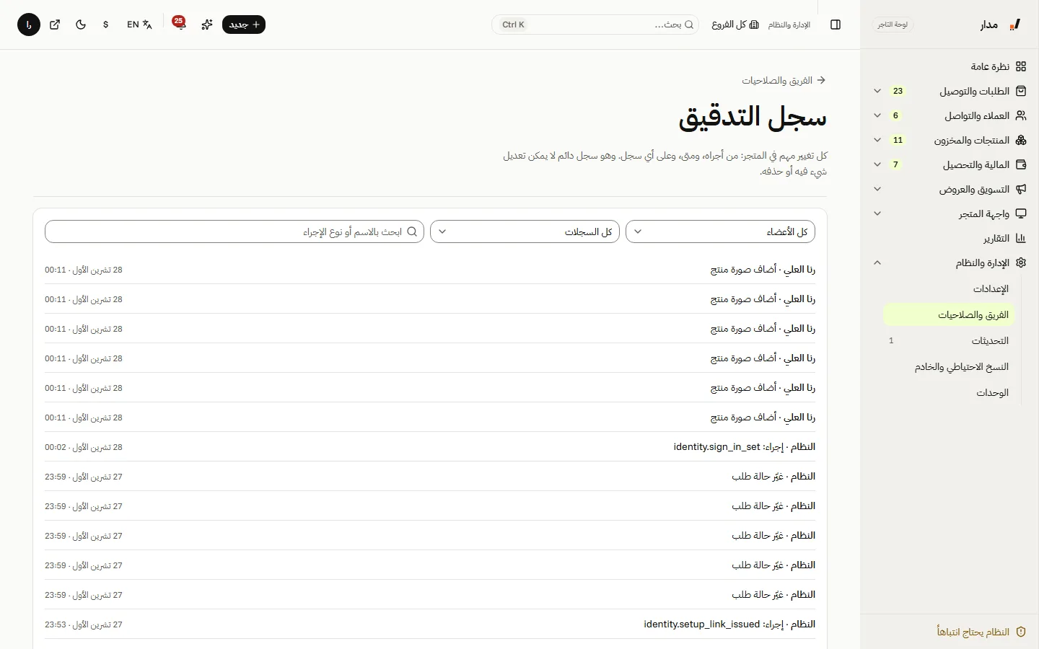
Task: Open the user avatar menu
Action: pyautogui.click(x=29, y=25)
